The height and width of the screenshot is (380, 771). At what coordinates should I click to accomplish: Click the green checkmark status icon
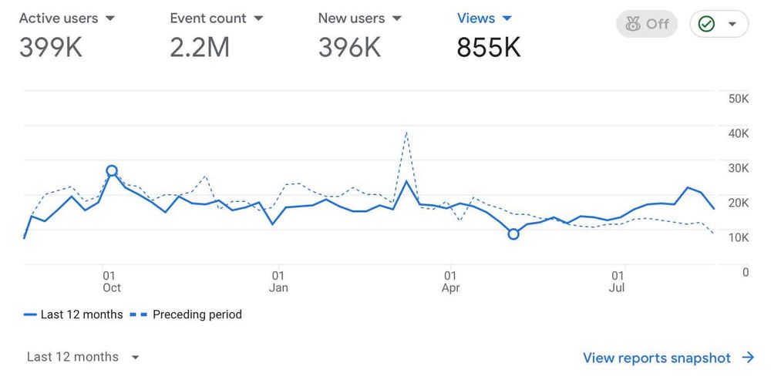coord(706,24)
